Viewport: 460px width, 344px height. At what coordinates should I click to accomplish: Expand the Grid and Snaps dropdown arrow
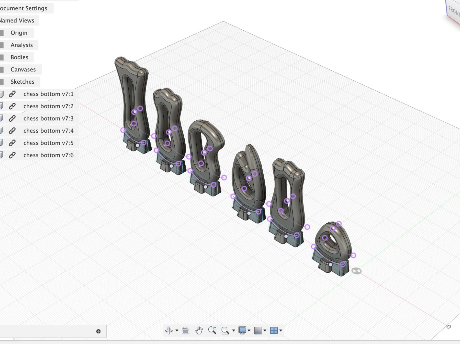pyautogui.click(x=265, y=330)
